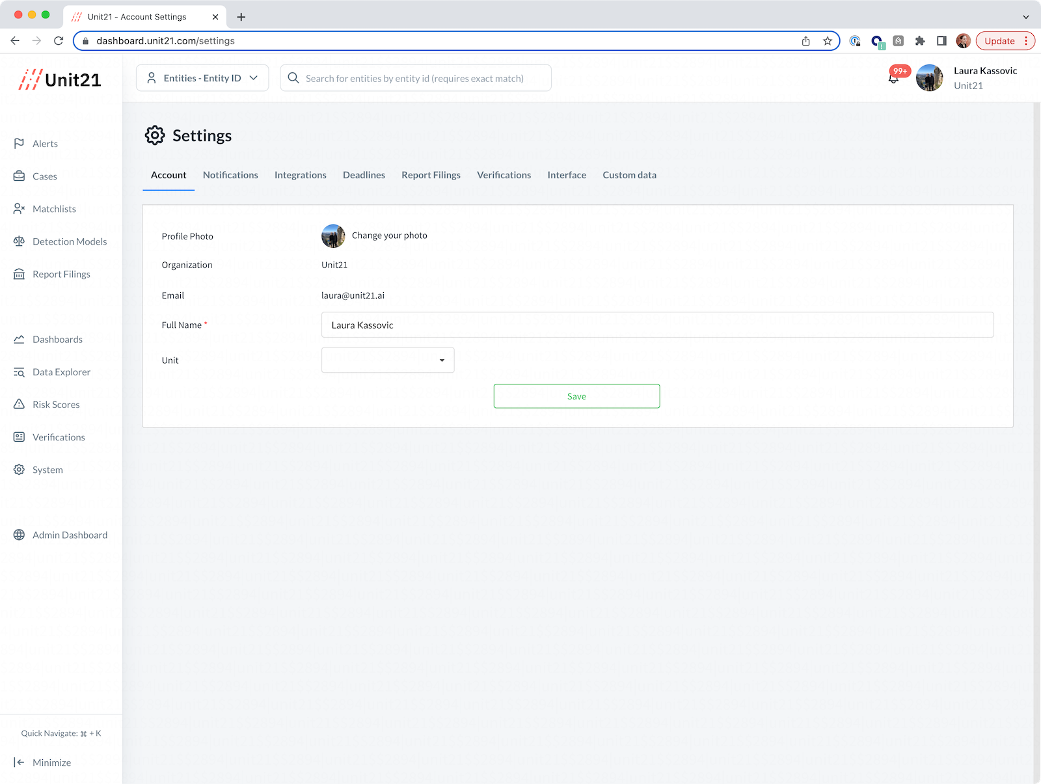Click the Admin Dashboard globe icon
The height and width of the screenshot is (784, 1041).
coord(19,535)
